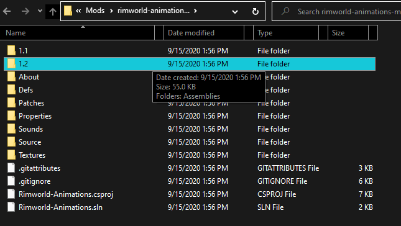Click GITIGNORE File type cell
401x226 pixels.
pos(282,181)
